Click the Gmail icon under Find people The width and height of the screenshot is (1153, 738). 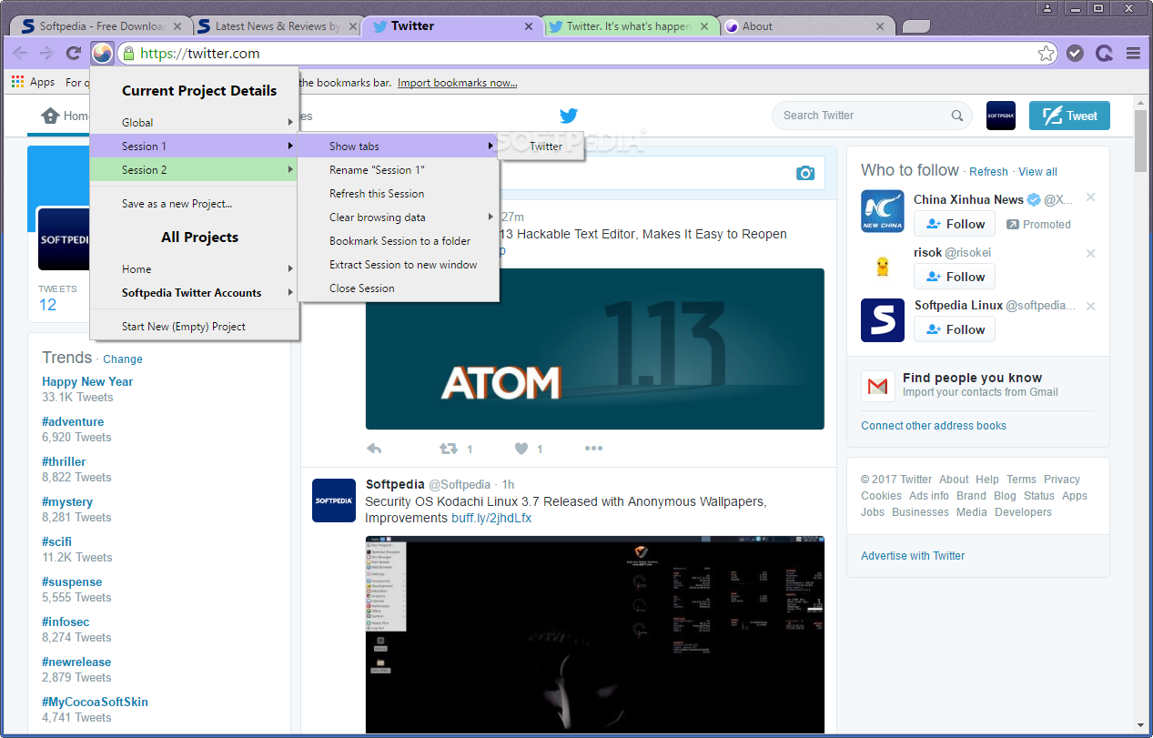tap(878, 387)
